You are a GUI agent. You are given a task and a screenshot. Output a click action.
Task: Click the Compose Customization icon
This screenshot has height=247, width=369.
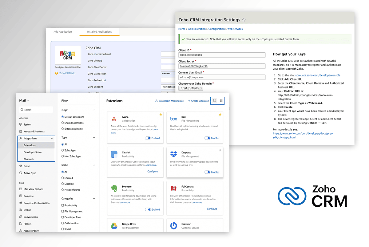[x=21, y=203]
